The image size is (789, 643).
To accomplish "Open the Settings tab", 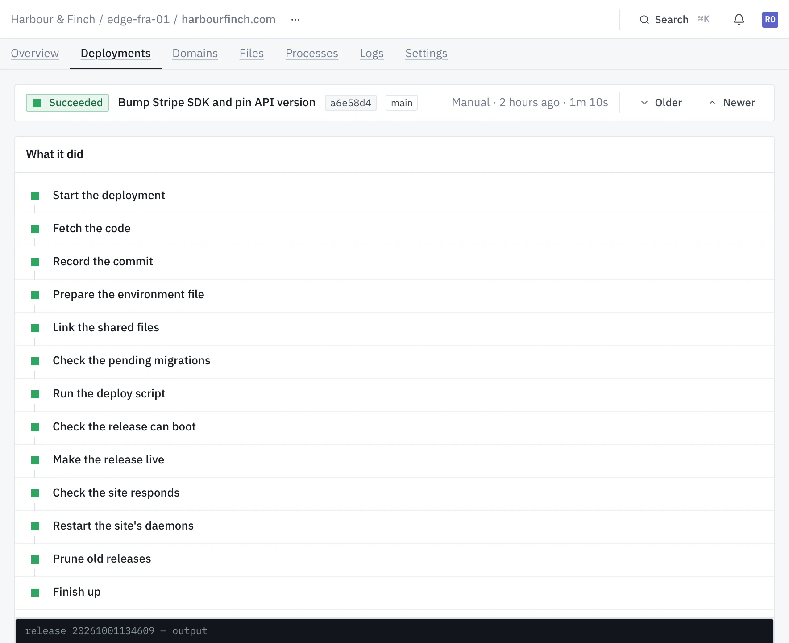I will click(x=426, y=54).
